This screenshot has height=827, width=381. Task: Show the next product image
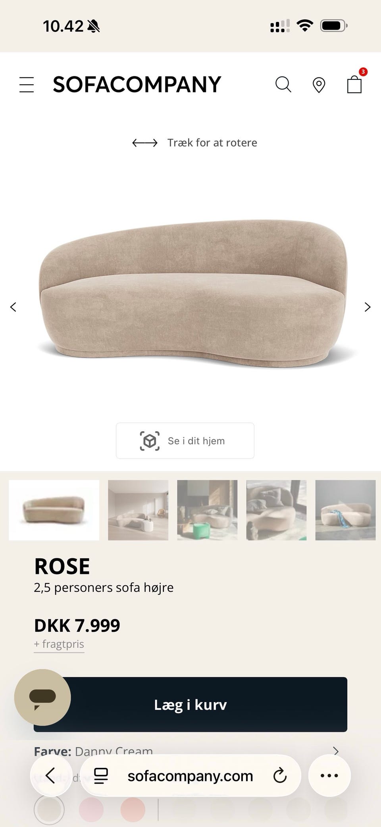pyautogui.click(x=368, y=307)
